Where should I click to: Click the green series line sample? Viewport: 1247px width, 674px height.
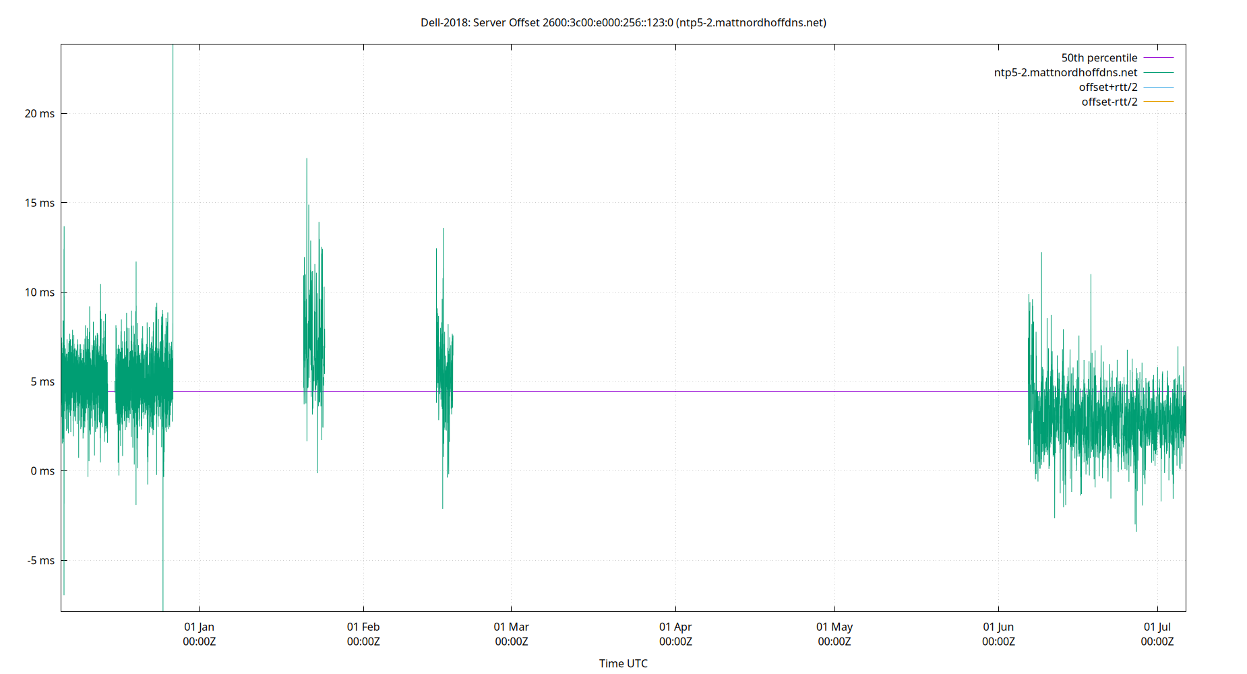point(1159,72)
